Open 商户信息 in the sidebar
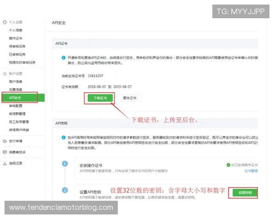Viewport: 274px width, 219px height. coord(16,82)
